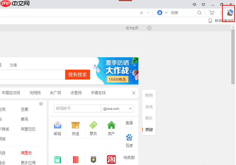The width and height of the screenshot is (236, 165).
Task: Click the mobile device bookmarks phone icon
Action: pyautogui.click(x=210, y=21)
